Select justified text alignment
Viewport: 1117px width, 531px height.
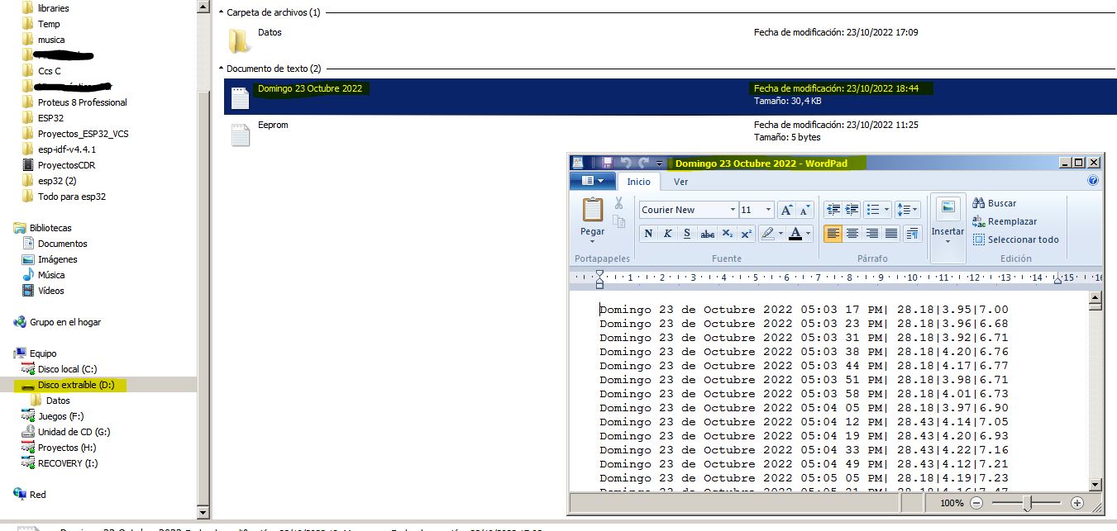(891, 234)
